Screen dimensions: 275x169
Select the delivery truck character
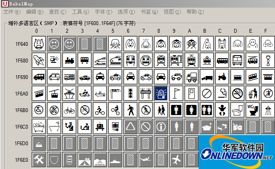click(x=191, y=77)
